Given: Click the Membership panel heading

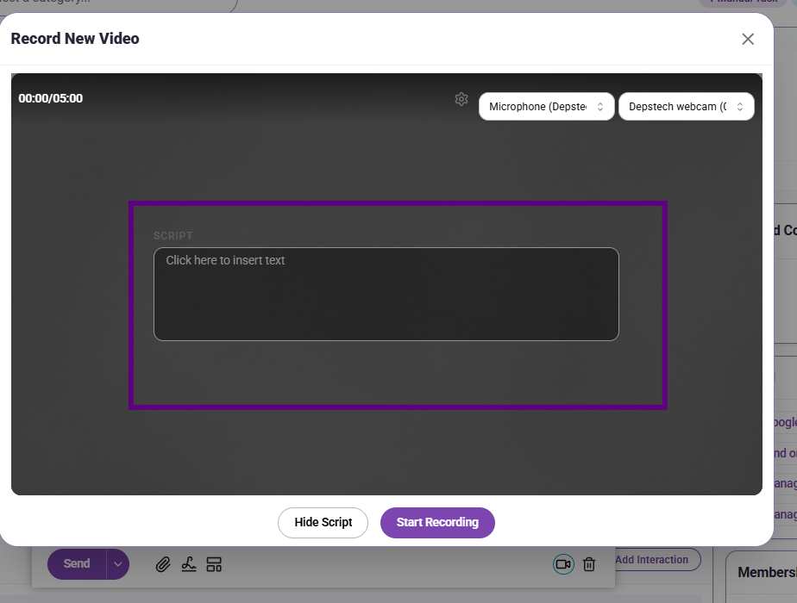Looking at the screenshot, I should (x=767, y=573).
